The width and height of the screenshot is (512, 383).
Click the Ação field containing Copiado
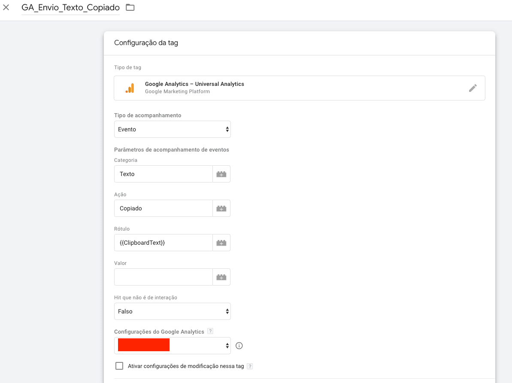click(163, 208)
